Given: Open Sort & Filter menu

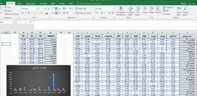Looking at the screenshot, I should point(179,11).
